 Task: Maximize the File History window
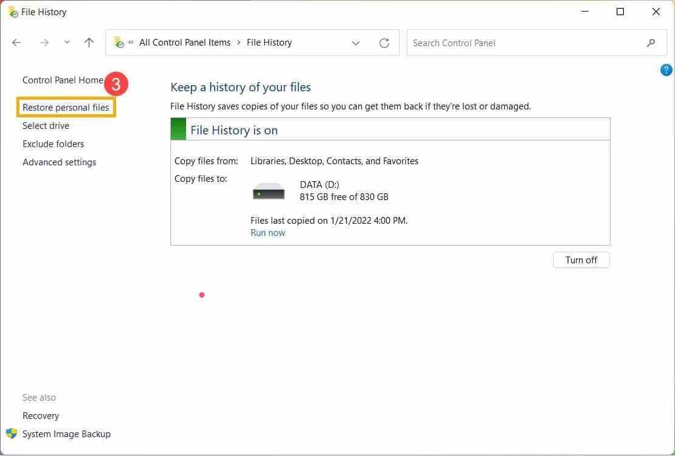(620, 12)
